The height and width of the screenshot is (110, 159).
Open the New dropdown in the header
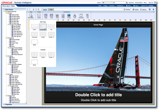pyautogui.click(x=129, y=6)
